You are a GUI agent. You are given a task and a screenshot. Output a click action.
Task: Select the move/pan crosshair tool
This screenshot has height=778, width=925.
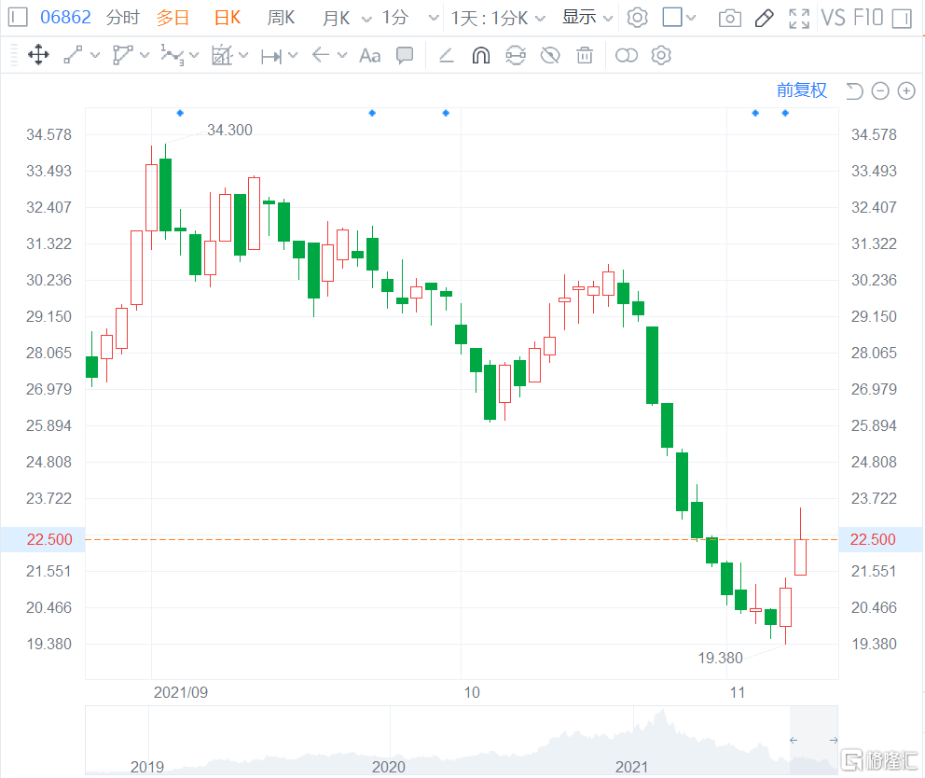[38, 55]
